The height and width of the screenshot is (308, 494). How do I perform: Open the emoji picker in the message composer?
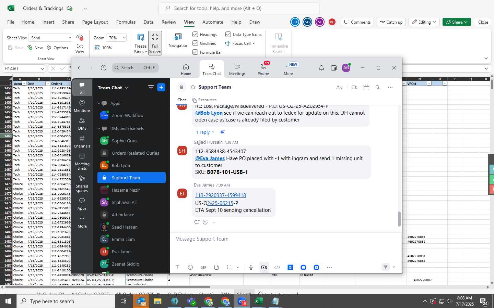(190, 267)
